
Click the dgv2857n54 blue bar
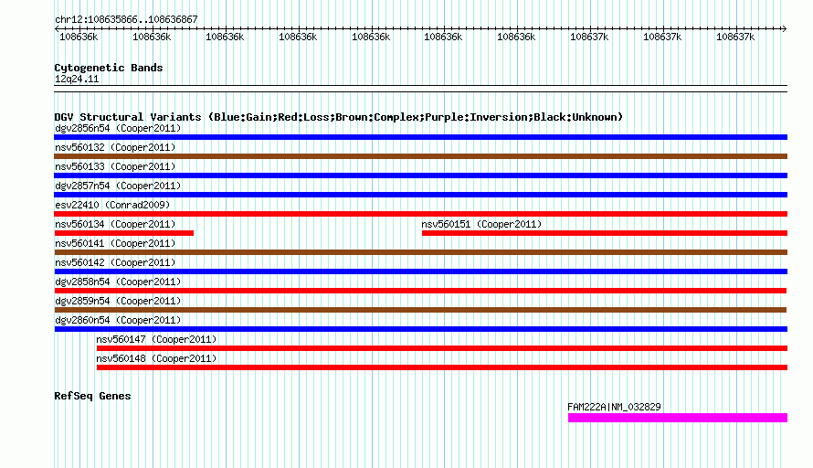(x=420, y=195)
